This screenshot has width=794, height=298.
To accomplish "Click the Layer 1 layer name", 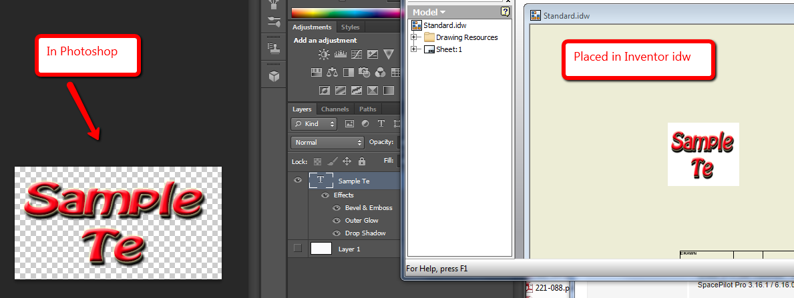I will (349, 249).
